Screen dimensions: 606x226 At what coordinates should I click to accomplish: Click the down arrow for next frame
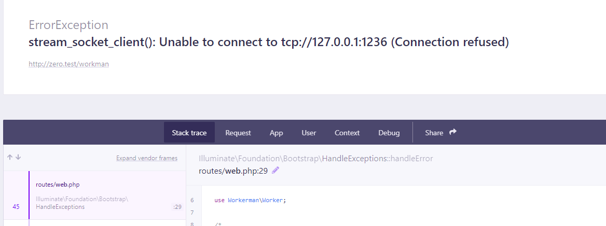coord(18,158)
